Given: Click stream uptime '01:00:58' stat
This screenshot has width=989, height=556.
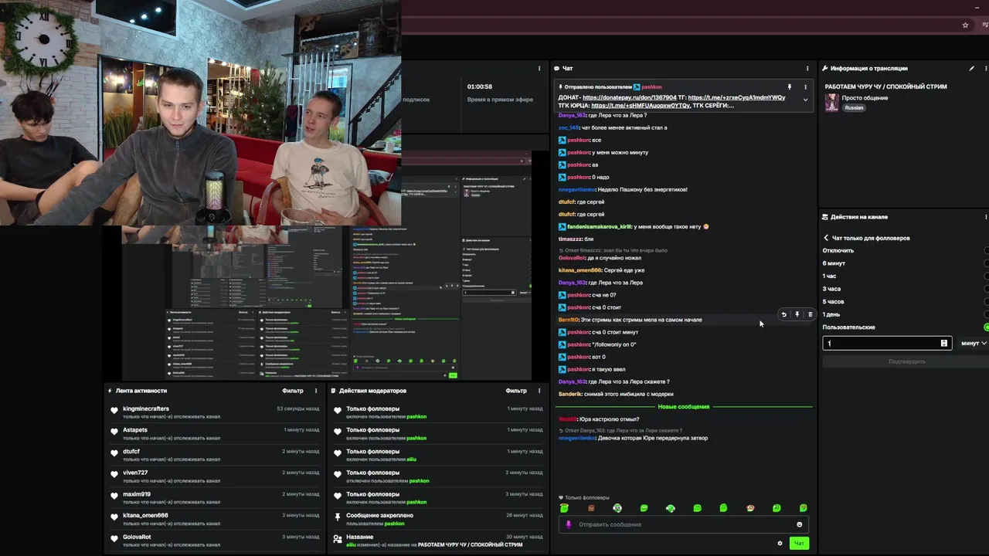Looking at the screenshot, I should [480, 86].
